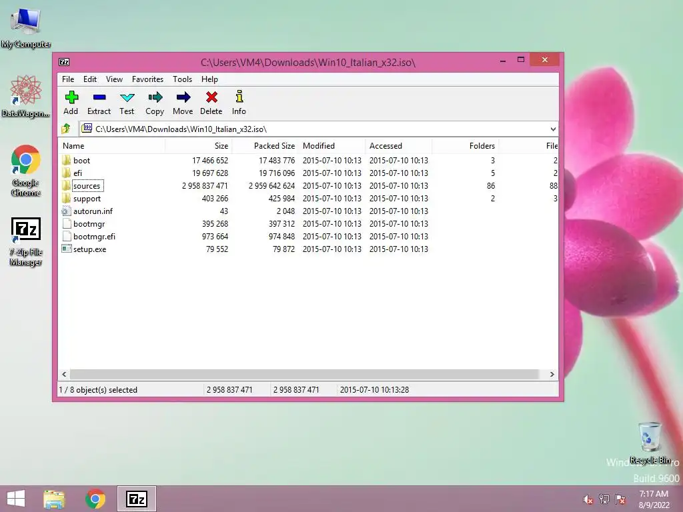Click the network tray icon
This screenshot has width=683, height=512.
click(x=604, y=499)
